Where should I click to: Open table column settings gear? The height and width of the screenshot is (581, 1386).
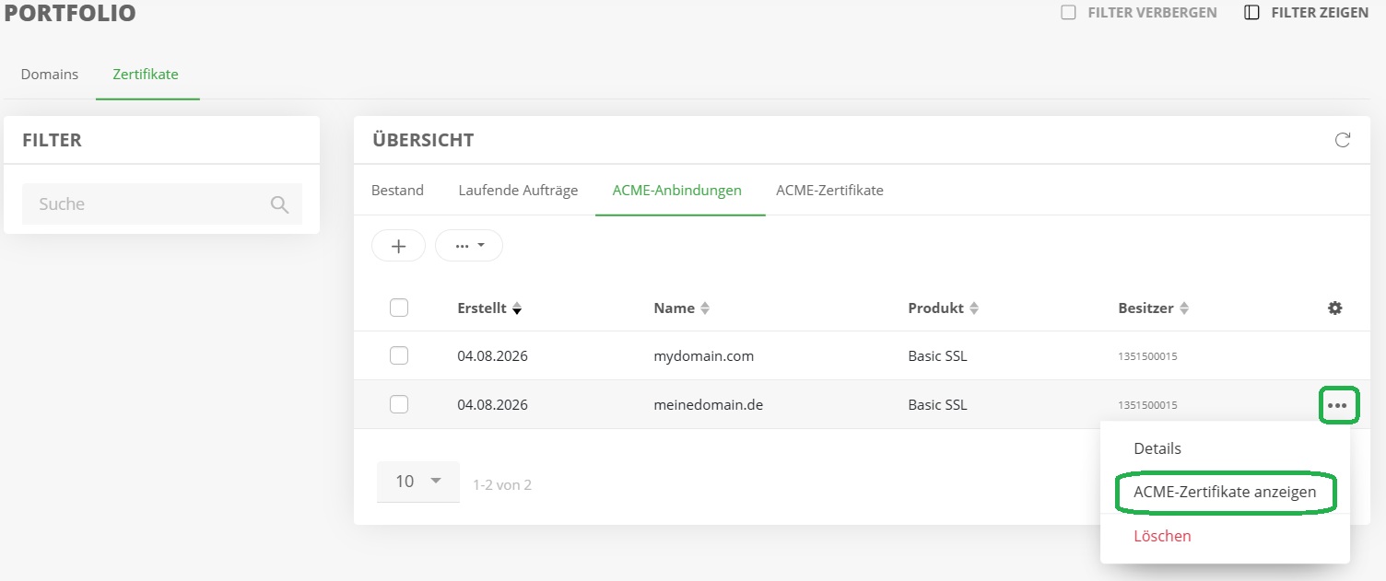click(1334, 308)
